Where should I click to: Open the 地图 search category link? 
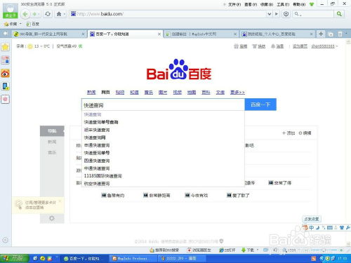point(192,93)
